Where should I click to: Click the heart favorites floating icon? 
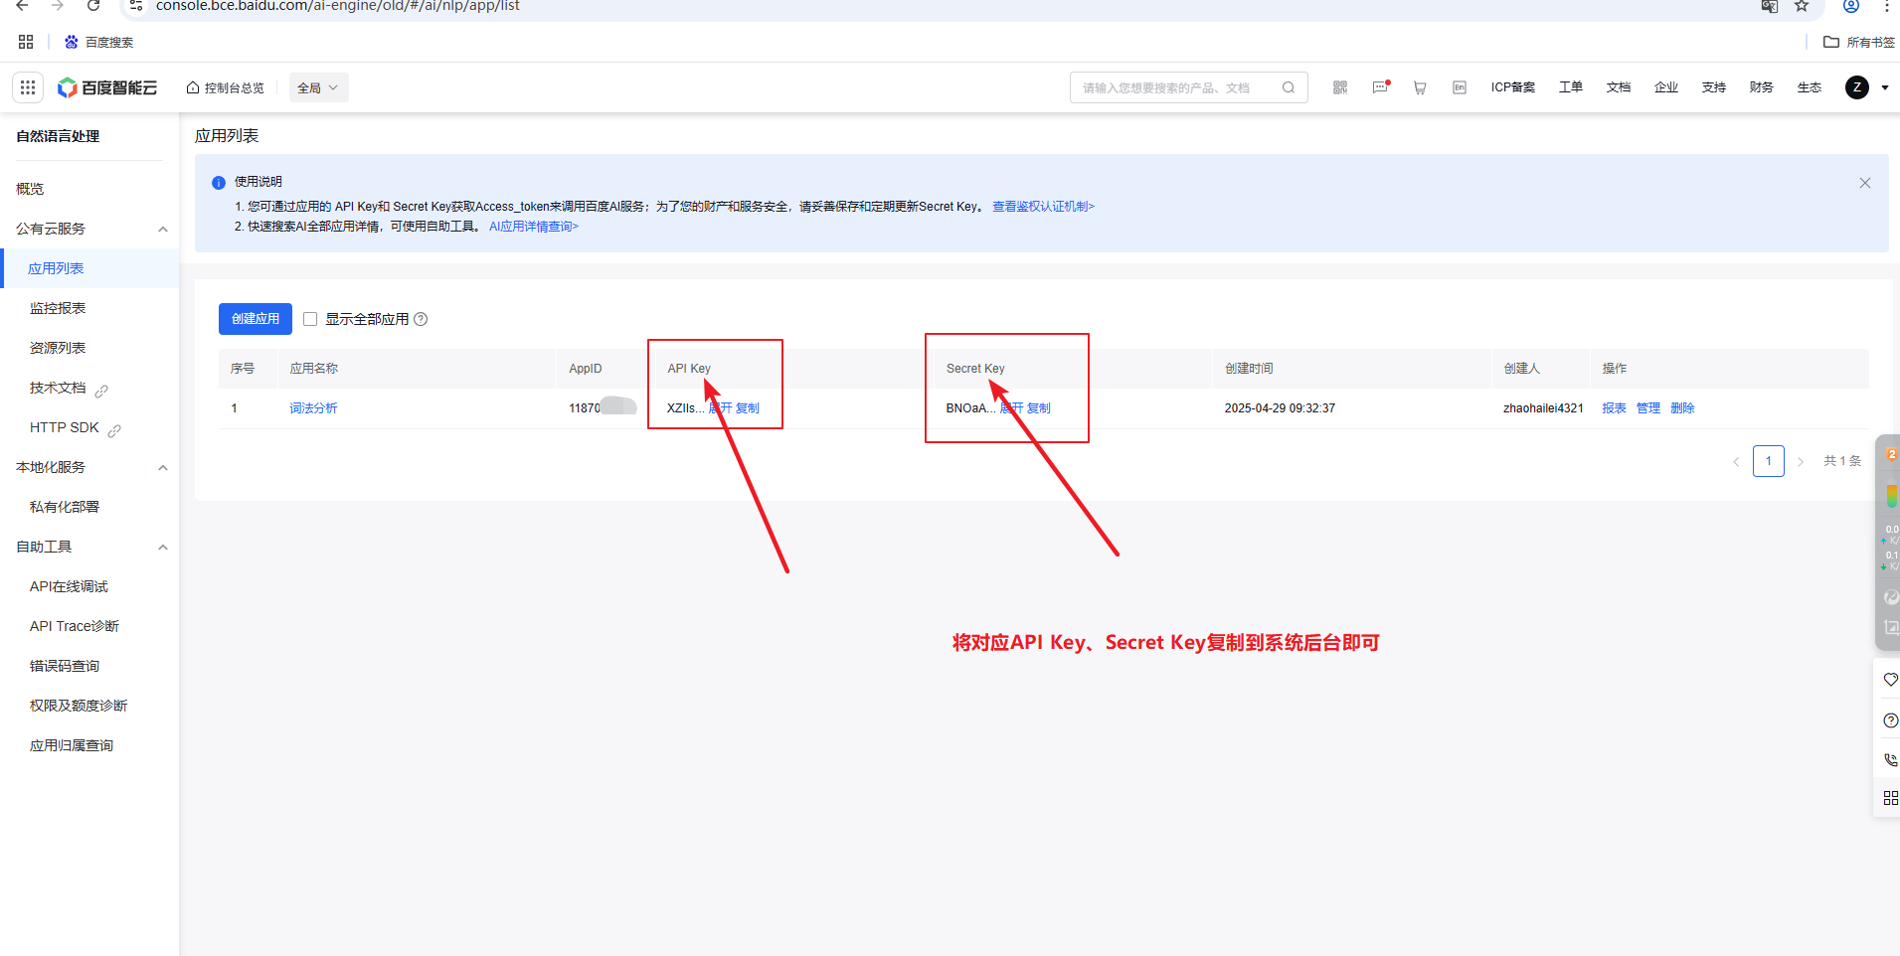point(1890,680)
